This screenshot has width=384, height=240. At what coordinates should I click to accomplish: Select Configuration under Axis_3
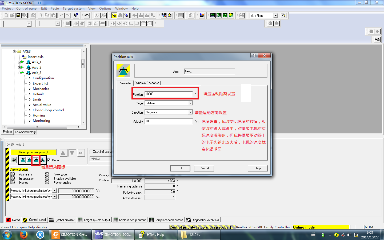pos(43,78)
